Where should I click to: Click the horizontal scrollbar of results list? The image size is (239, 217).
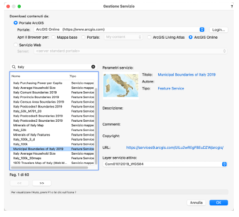[50, 167]
